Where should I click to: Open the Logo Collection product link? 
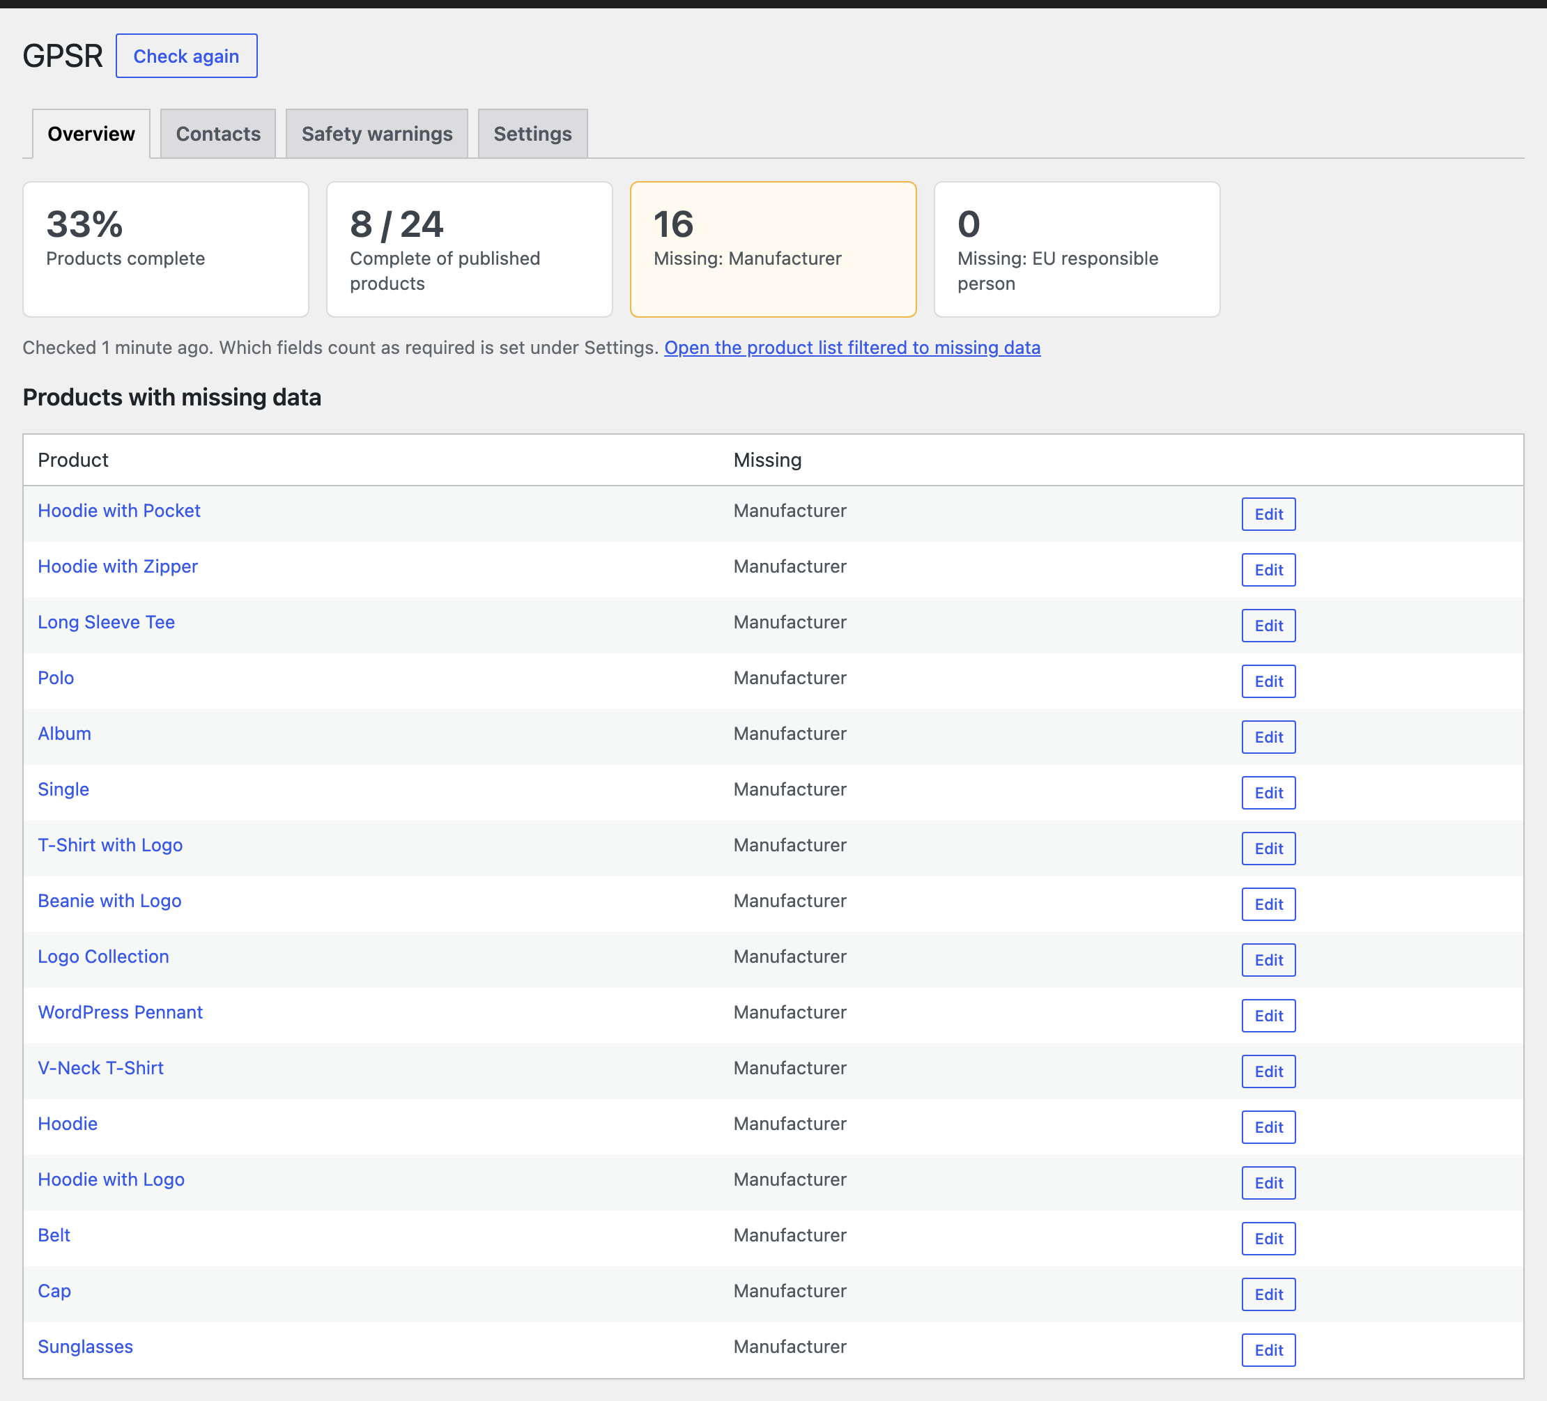[x=104, y=957]
